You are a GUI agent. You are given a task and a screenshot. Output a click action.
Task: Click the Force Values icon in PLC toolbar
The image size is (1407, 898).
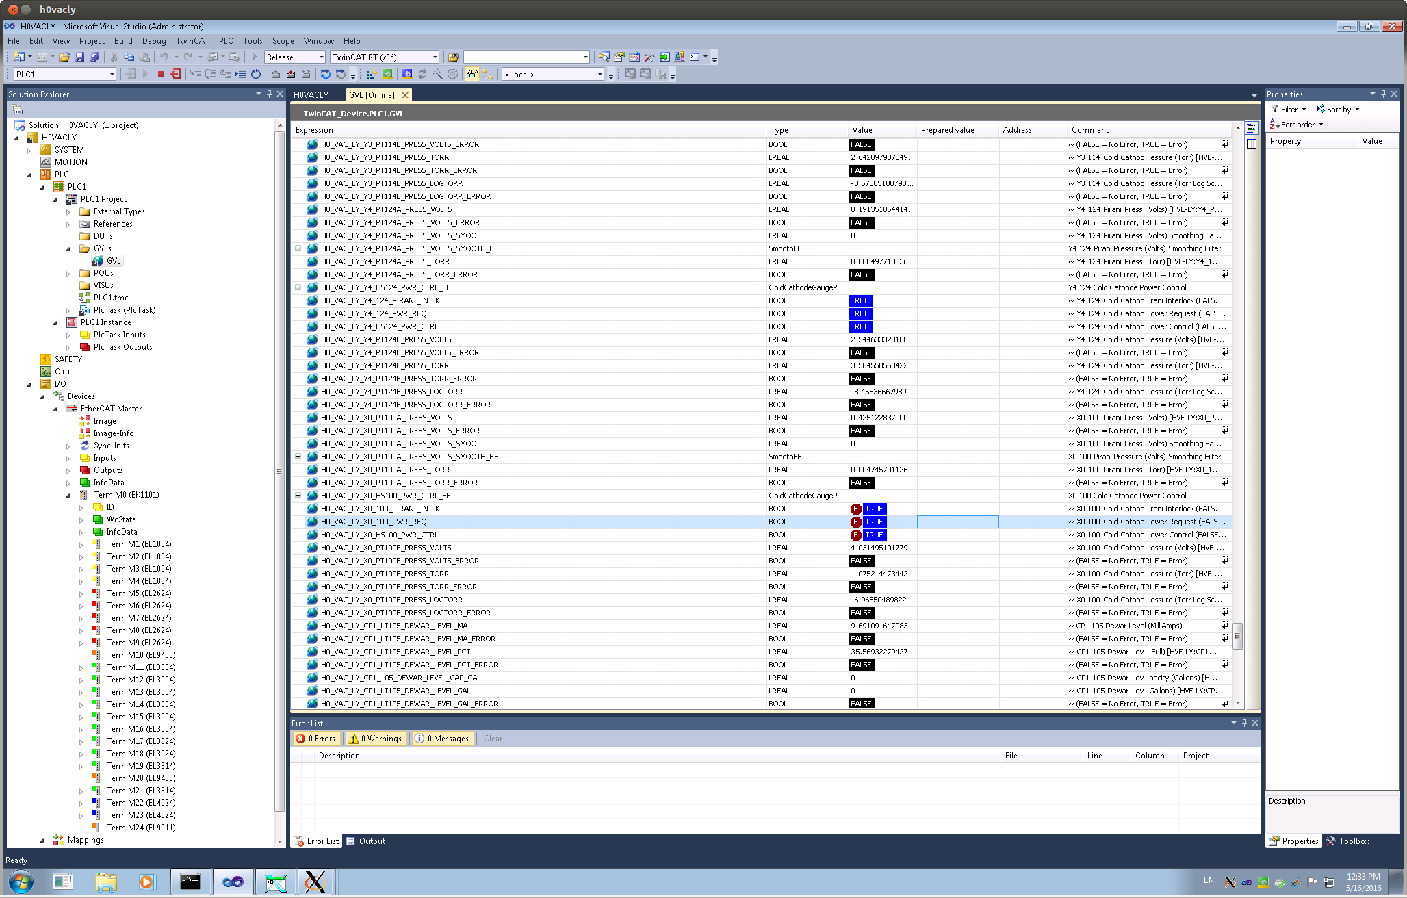(x=291, y=75)
